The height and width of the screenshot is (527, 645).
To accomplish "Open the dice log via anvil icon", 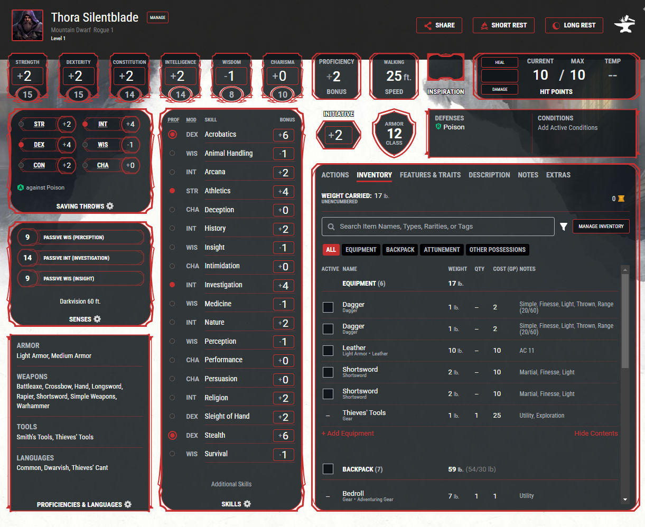I will pos(625,24).
